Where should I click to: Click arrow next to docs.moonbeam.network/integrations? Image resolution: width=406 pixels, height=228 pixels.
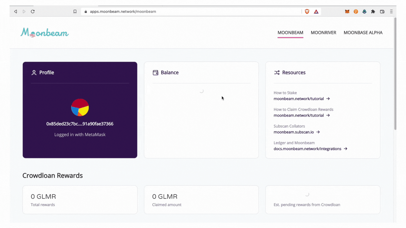345,149
